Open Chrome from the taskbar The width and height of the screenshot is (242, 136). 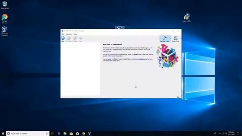[84, 133]
